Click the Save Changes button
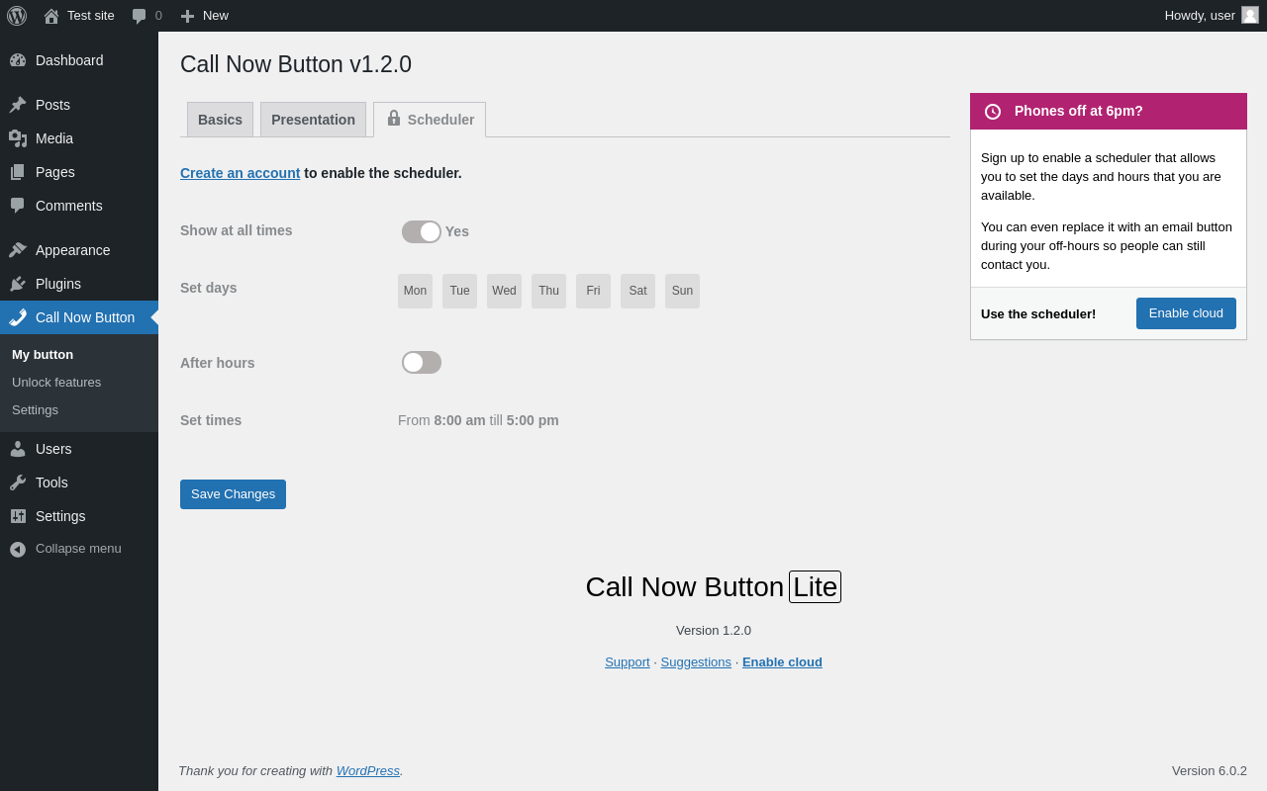This screenshot has height=791, width=1267. tap(233, 494)
